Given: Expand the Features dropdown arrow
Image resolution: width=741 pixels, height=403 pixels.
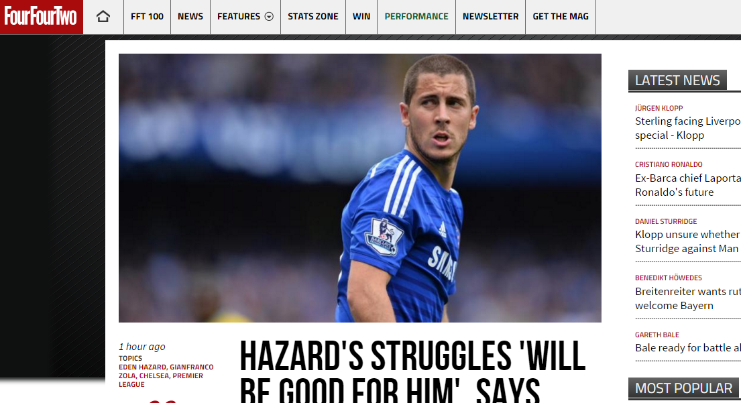Looking at the screenshot, I should pyautogui.click(x=269, y=17).
